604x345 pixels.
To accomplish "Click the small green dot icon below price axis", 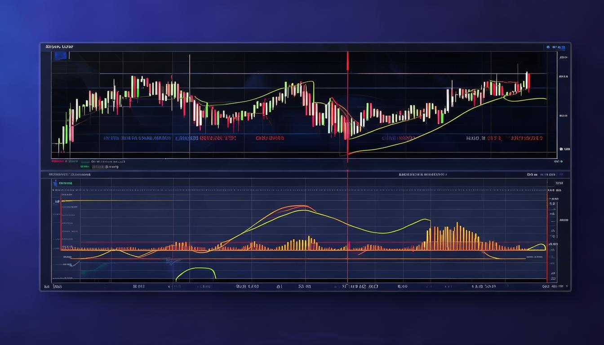I will tap(561, 161).
